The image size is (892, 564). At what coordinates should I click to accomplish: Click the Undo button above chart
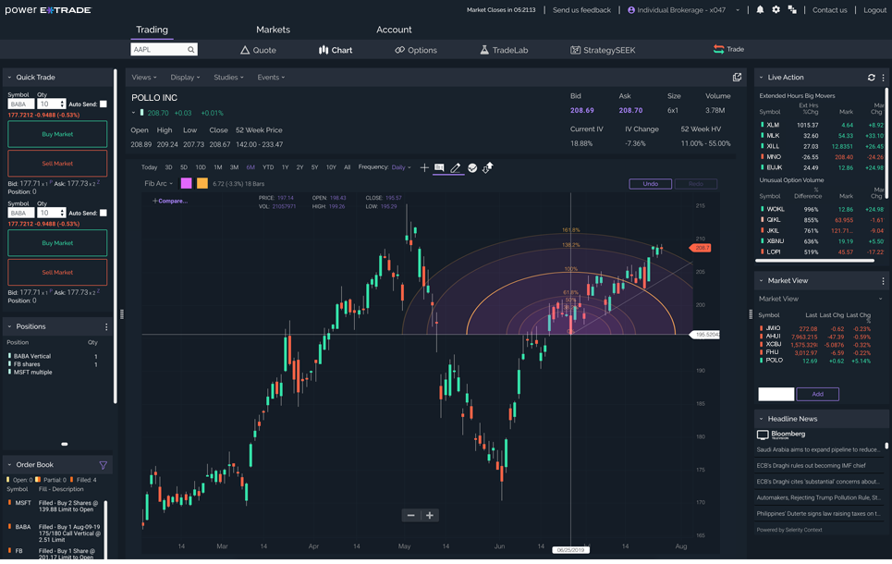[x=650, y=184]
